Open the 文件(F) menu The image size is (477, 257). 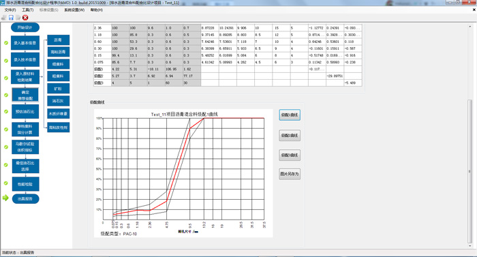coord(10,10)
